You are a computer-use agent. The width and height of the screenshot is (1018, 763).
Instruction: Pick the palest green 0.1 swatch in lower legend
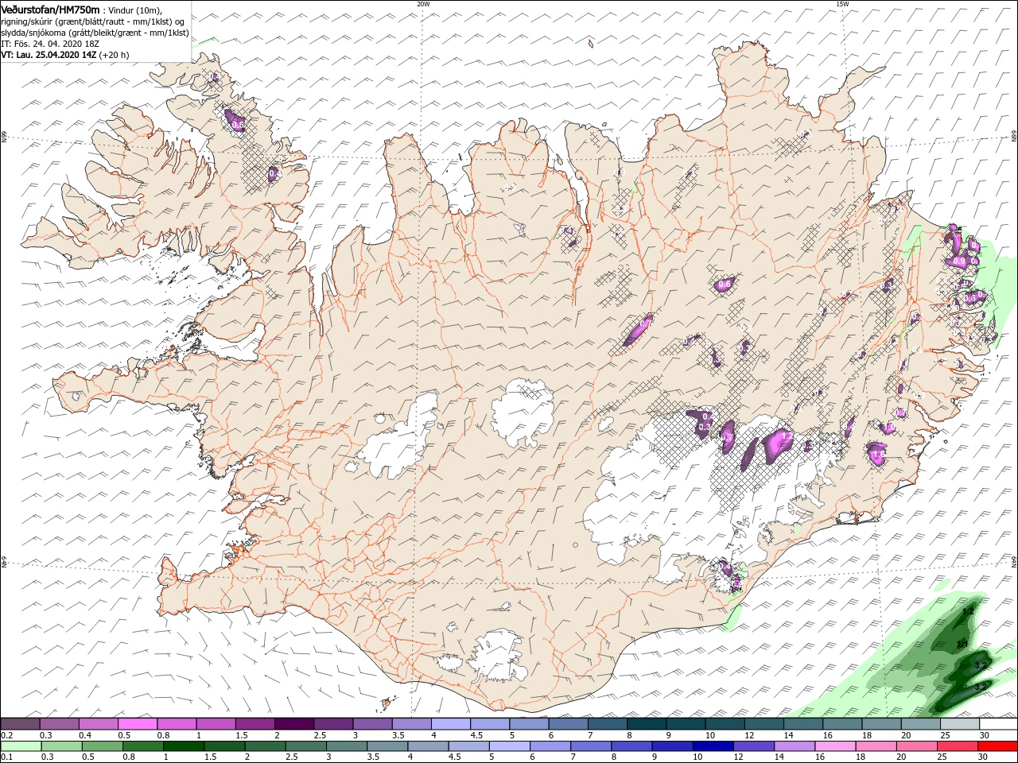pos(21,746)
